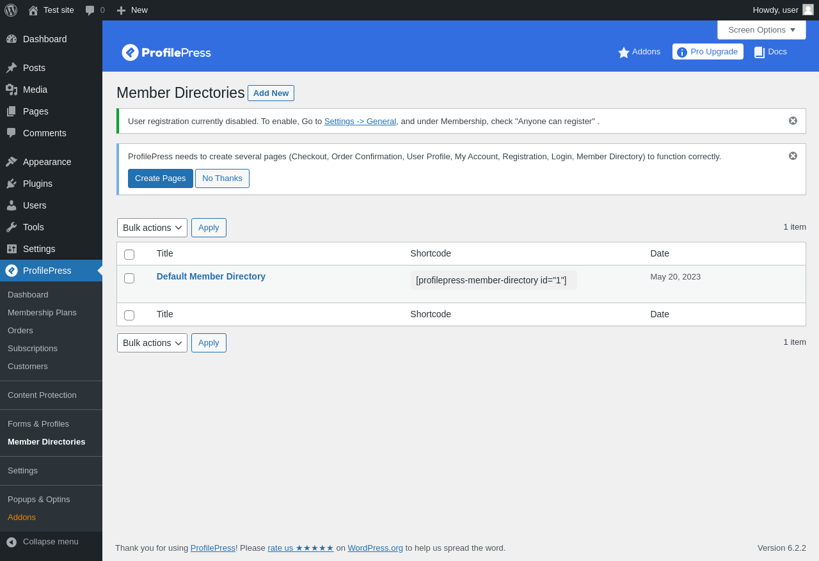Click the ProfilePress header logo
This screenshot has width=819, height=561.
(x=166, y=52)
